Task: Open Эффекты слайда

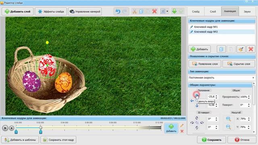Action: pyautogui.click(x=51, y=12)
